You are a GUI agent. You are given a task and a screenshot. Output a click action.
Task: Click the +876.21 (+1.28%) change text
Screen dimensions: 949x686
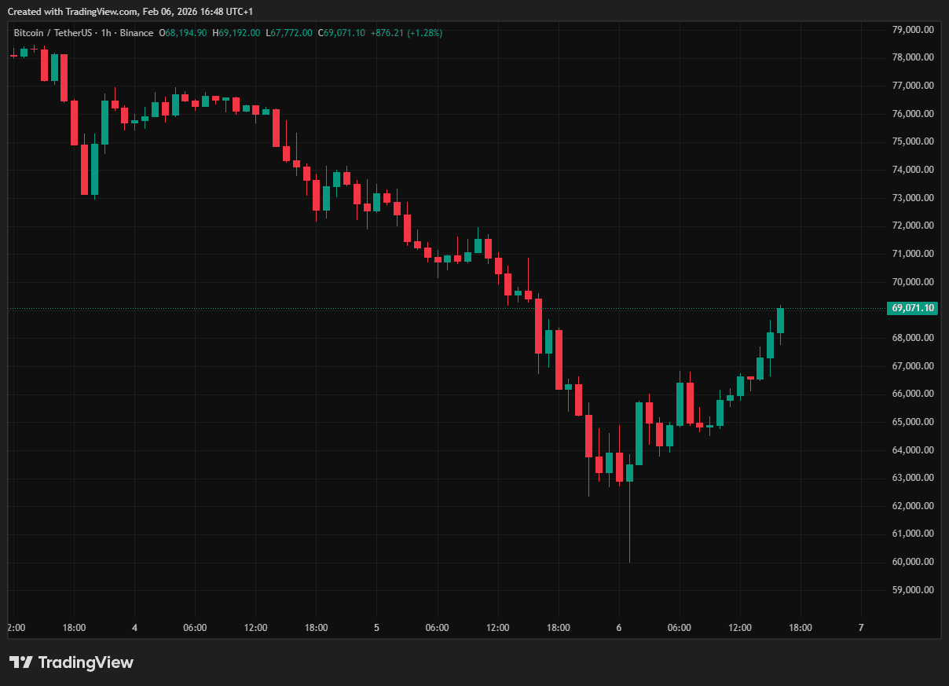(x=407, y=33)
